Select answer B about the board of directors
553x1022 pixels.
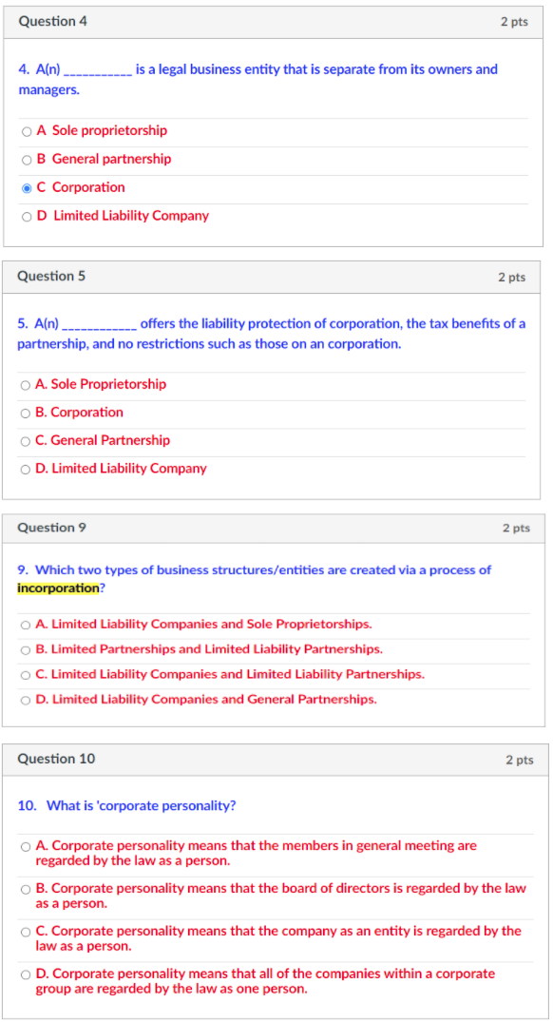[25, 889]
